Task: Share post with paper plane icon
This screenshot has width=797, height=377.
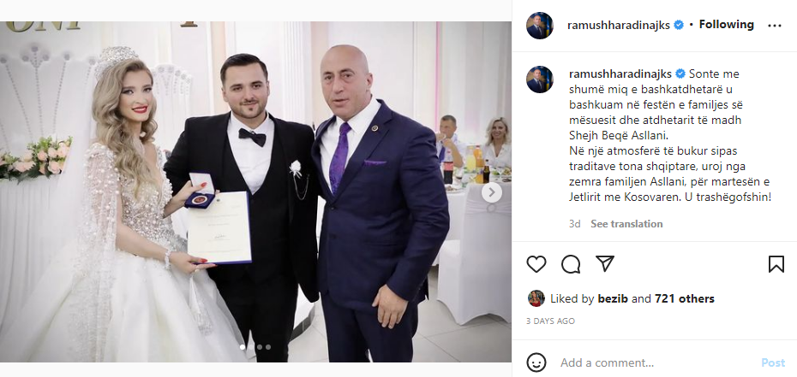Action: 605,263
